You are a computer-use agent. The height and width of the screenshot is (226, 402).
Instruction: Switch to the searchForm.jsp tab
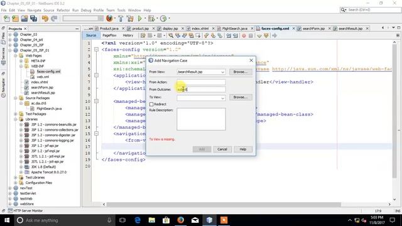313,28
